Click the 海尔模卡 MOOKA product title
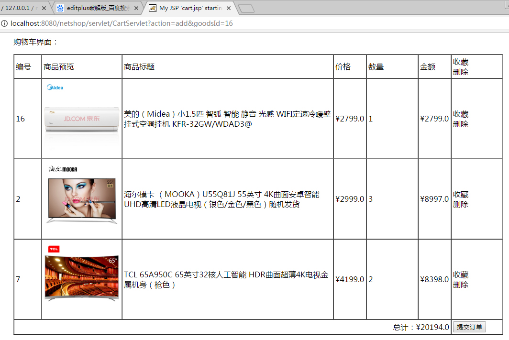Viewport: 509px width, 340px height. (221, 199)
